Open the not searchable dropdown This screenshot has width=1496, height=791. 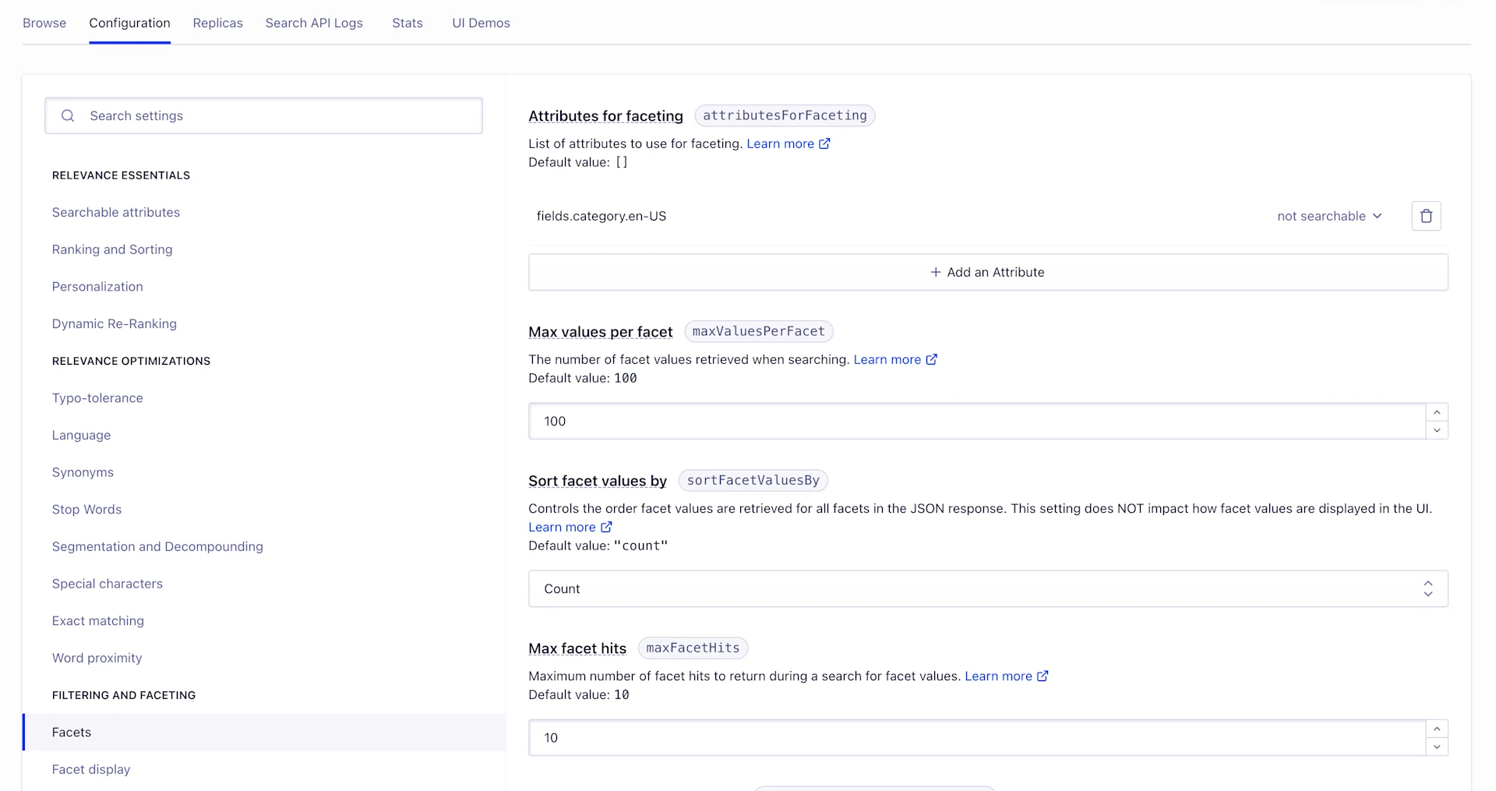[x=1329, y=216]
